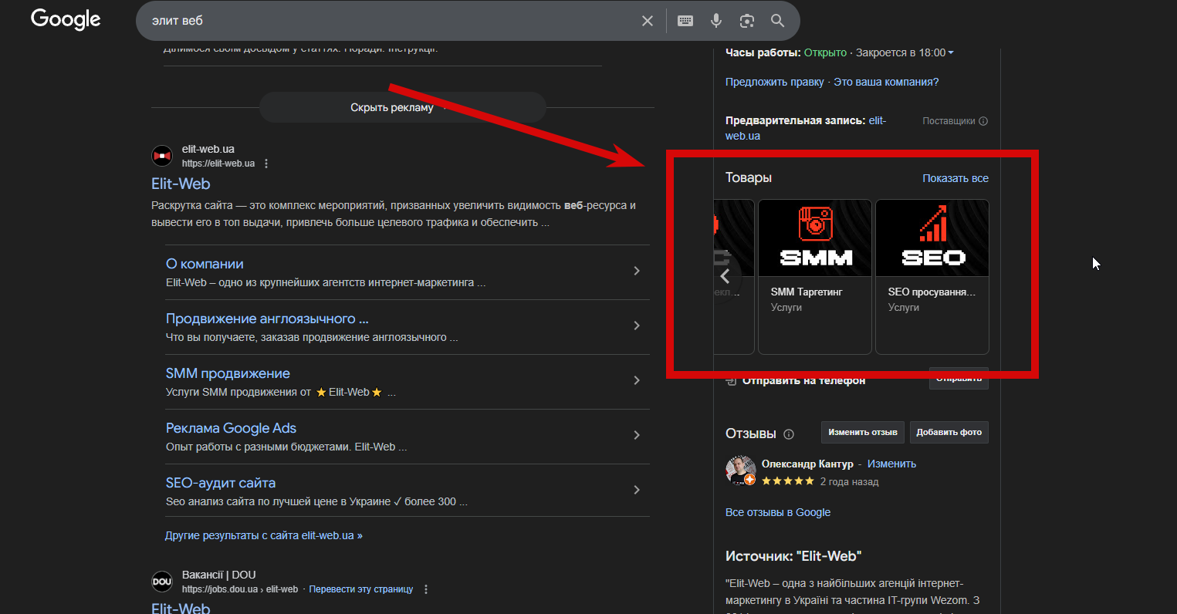Click the Вакансії | DOU site name

pyautogui.click(x=218, y=575)
